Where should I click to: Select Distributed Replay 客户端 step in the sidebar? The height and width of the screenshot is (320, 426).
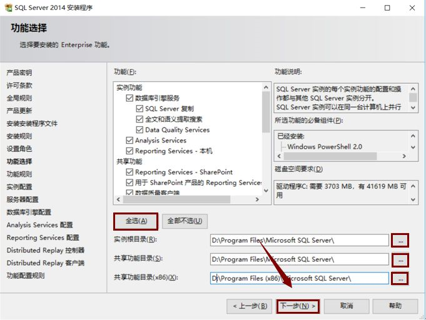tap(46, 263)
